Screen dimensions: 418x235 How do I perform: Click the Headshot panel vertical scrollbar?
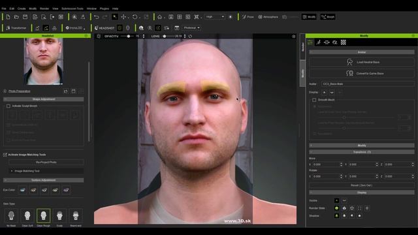point(89,101)
